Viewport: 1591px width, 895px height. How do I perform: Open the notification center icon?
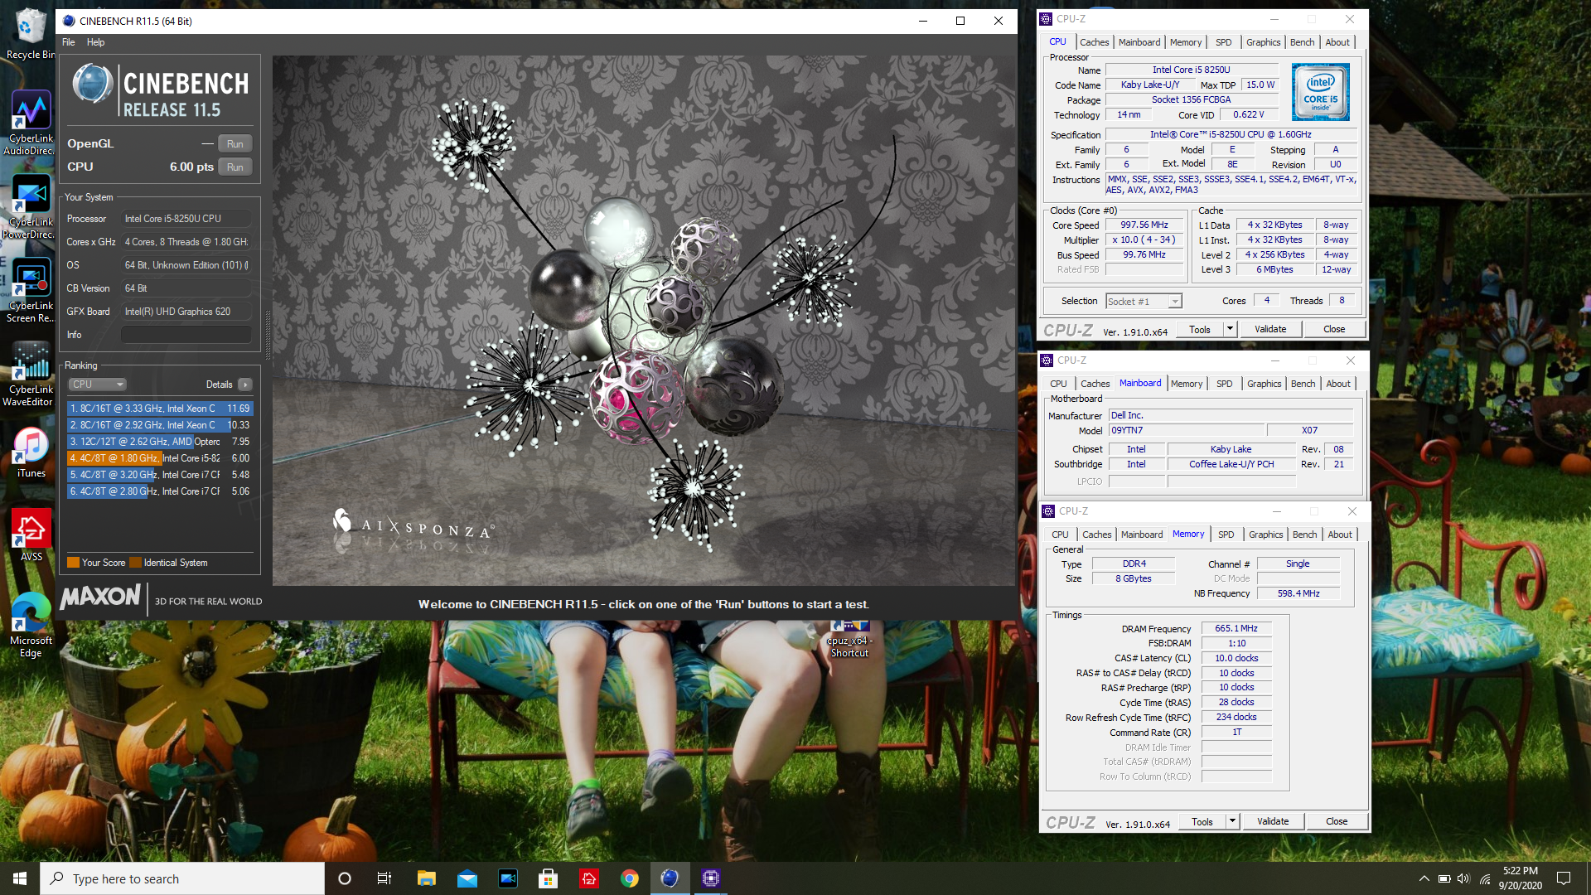(x=1564, y=878)
